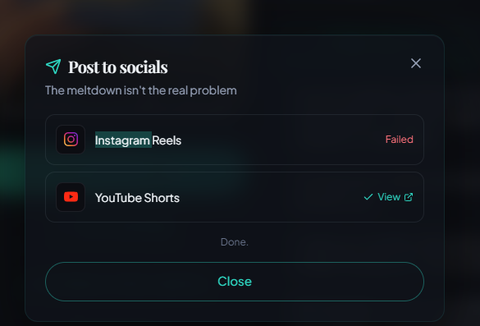Open the View link for YouTube Shorts
The width and height of the screenshot is (480, 326).
coord(389,197)
